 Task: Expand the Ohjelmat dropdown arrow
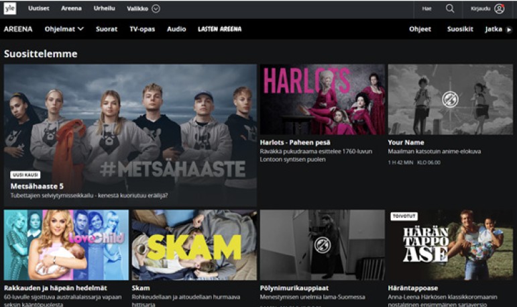80,29
